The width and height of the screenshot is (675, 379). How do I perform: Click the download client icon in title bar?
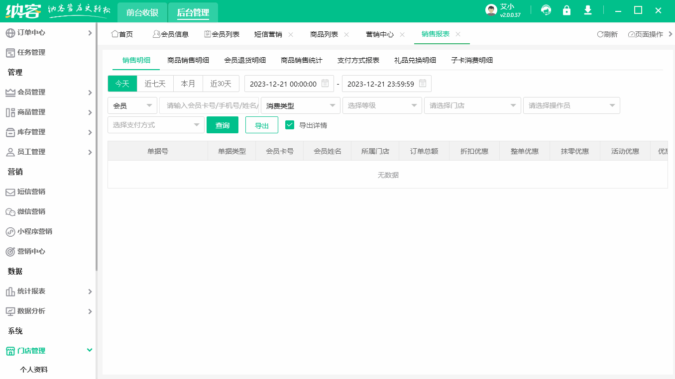pos(587,10)
